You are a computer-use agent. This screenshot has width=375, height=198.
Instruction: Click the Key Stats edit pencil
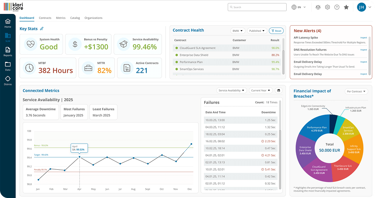coord(42,29)
